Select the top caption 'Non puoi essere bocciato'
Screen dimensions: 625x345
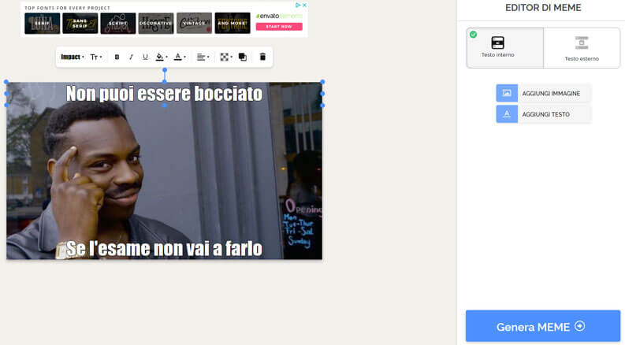[x=164, y=94]
